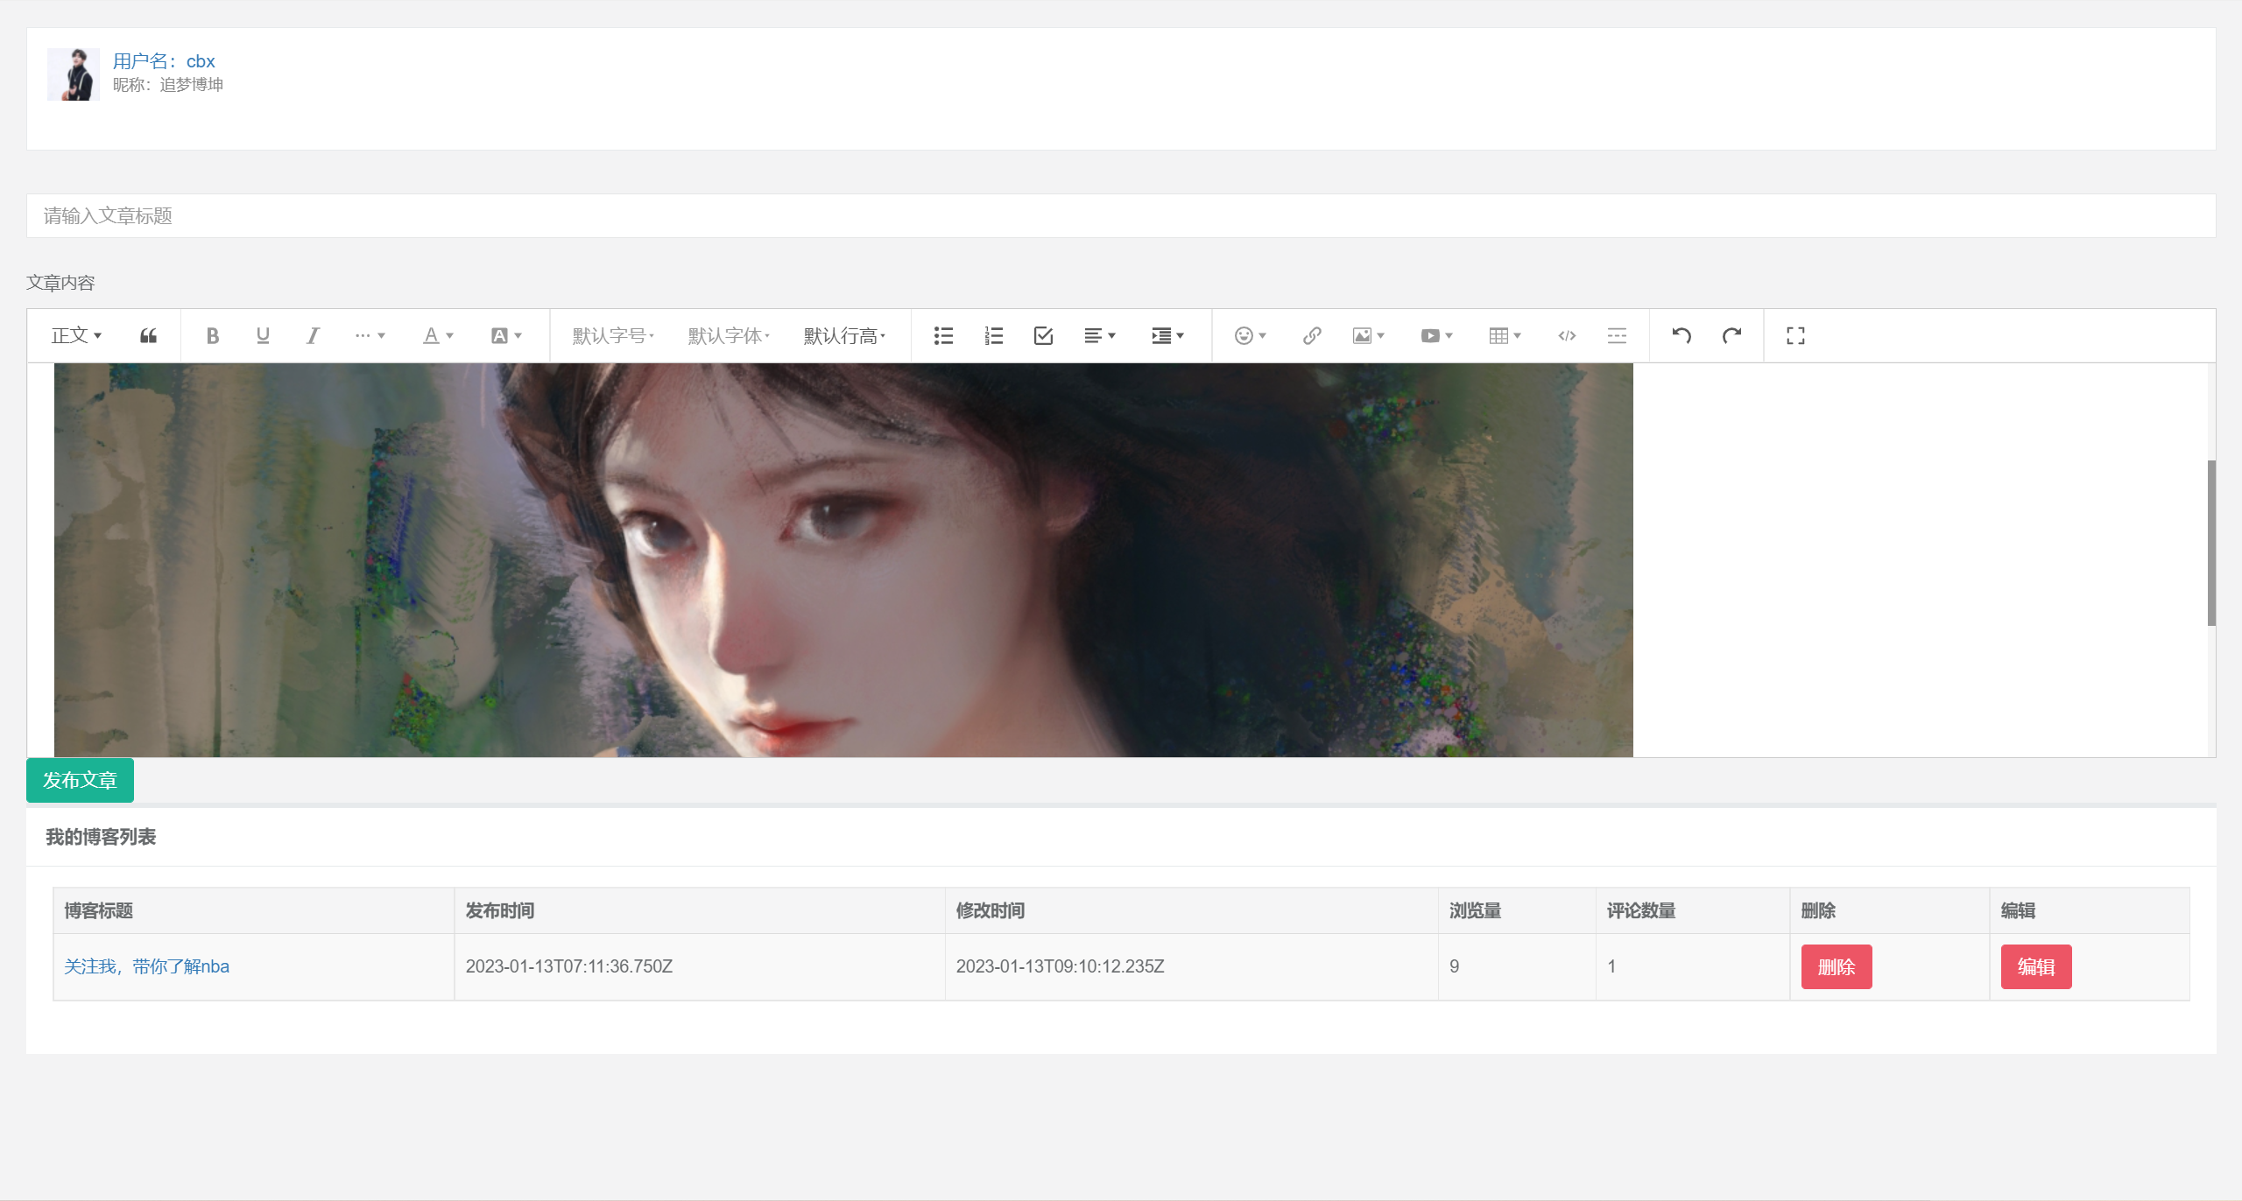Click the red 删除 delete button

click(x=1837, y=966)
